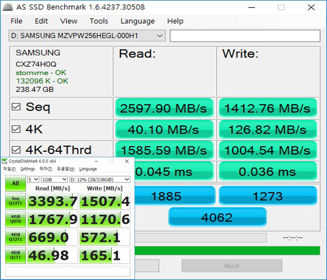Click the total score 4062
This screenshot has width=327, height=280.
coord(217,217)
